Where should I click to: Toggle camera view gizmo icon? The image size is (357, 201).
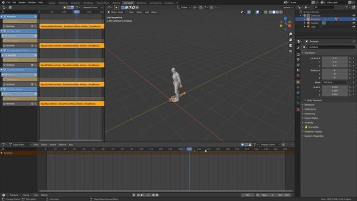pos(291,45)
